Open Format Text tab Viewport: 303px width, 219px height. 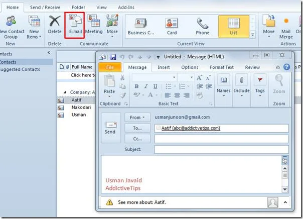pyautogui.click(x=221, y=67)
